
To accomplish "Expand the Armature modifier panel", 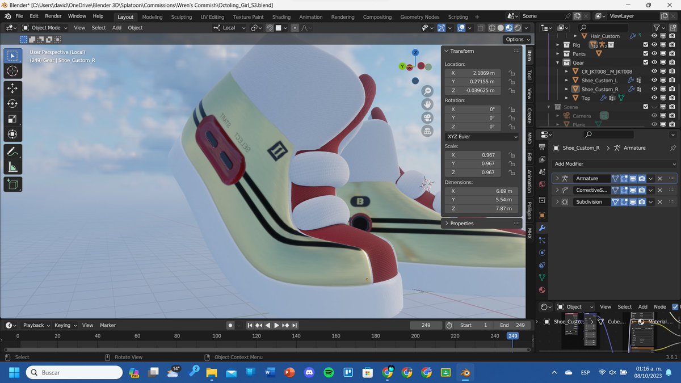I will (x=557, y=178).
